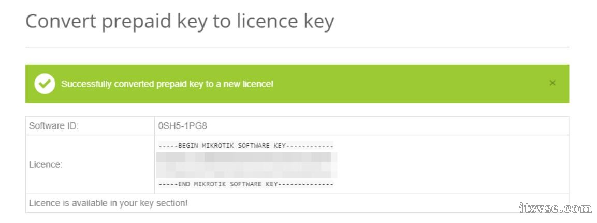Click 'Licence is available in your key section!' text

(108, 203)
